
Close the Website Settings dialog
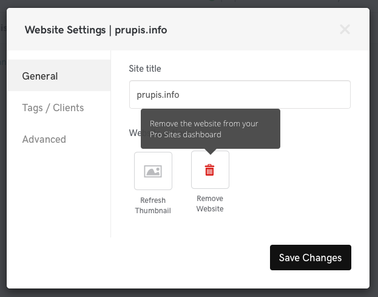coord(345,29)
